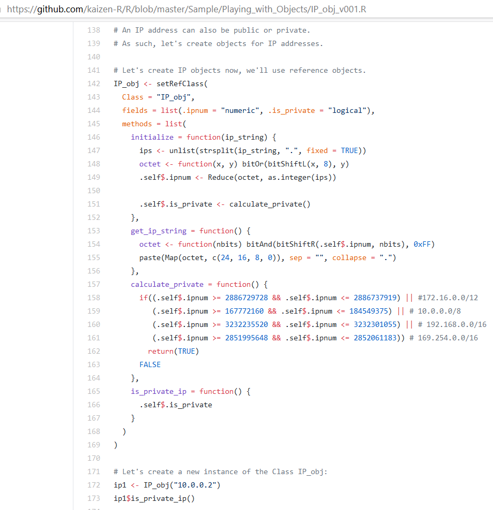
Task: Click the 'collapse' argument on line 155
Action: point(349,257)
